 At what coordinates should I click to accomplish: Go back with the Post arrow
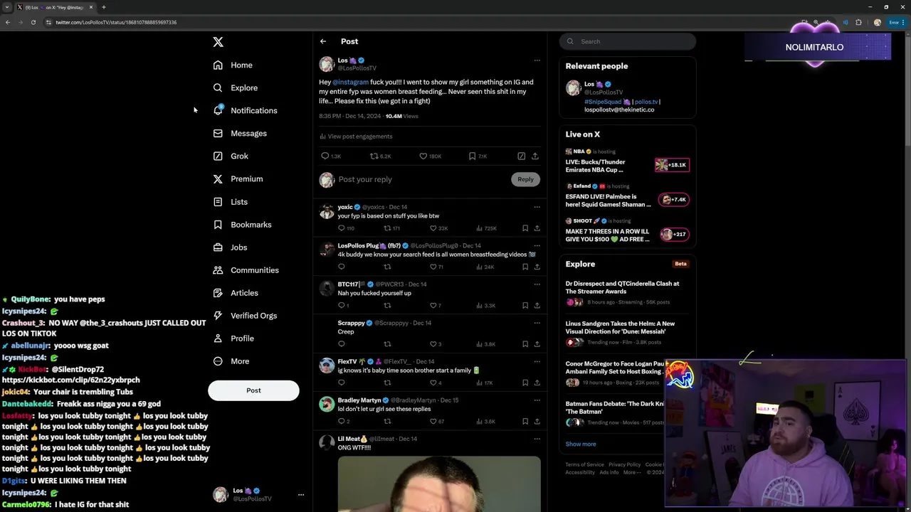323,41
